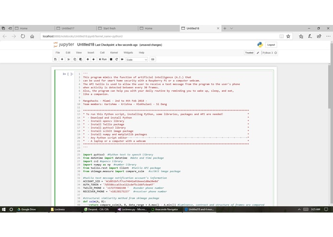The height and width of the screenshot is (237, 333).
Task: Click the Last Checkpoint status text
Action: pyautogui.click(x=116, y=45)
